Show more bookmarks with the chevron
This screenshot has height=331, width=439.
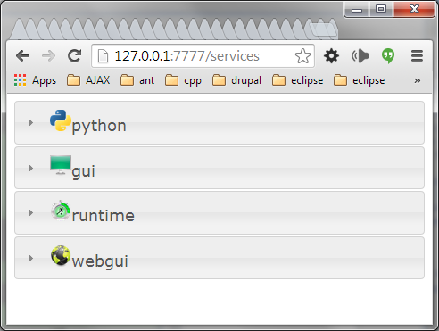[418, 80]
